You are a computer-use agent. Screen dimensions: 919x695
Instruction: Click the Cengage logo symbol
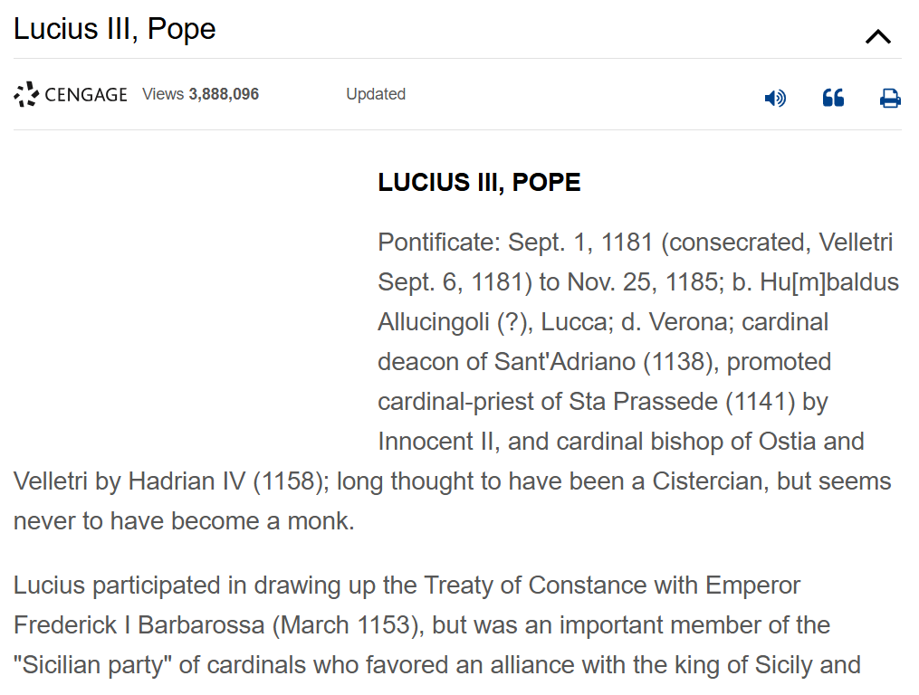coord(26,94)
